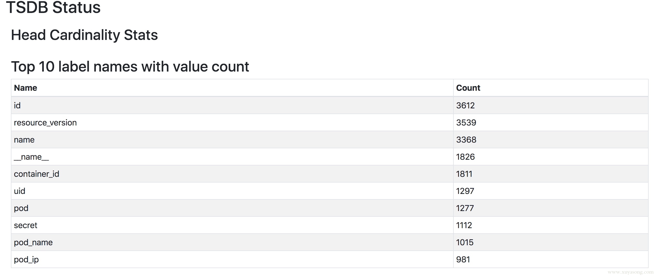659x280 pixels.
Task: Click the Name column header
Action: (25, 88)
